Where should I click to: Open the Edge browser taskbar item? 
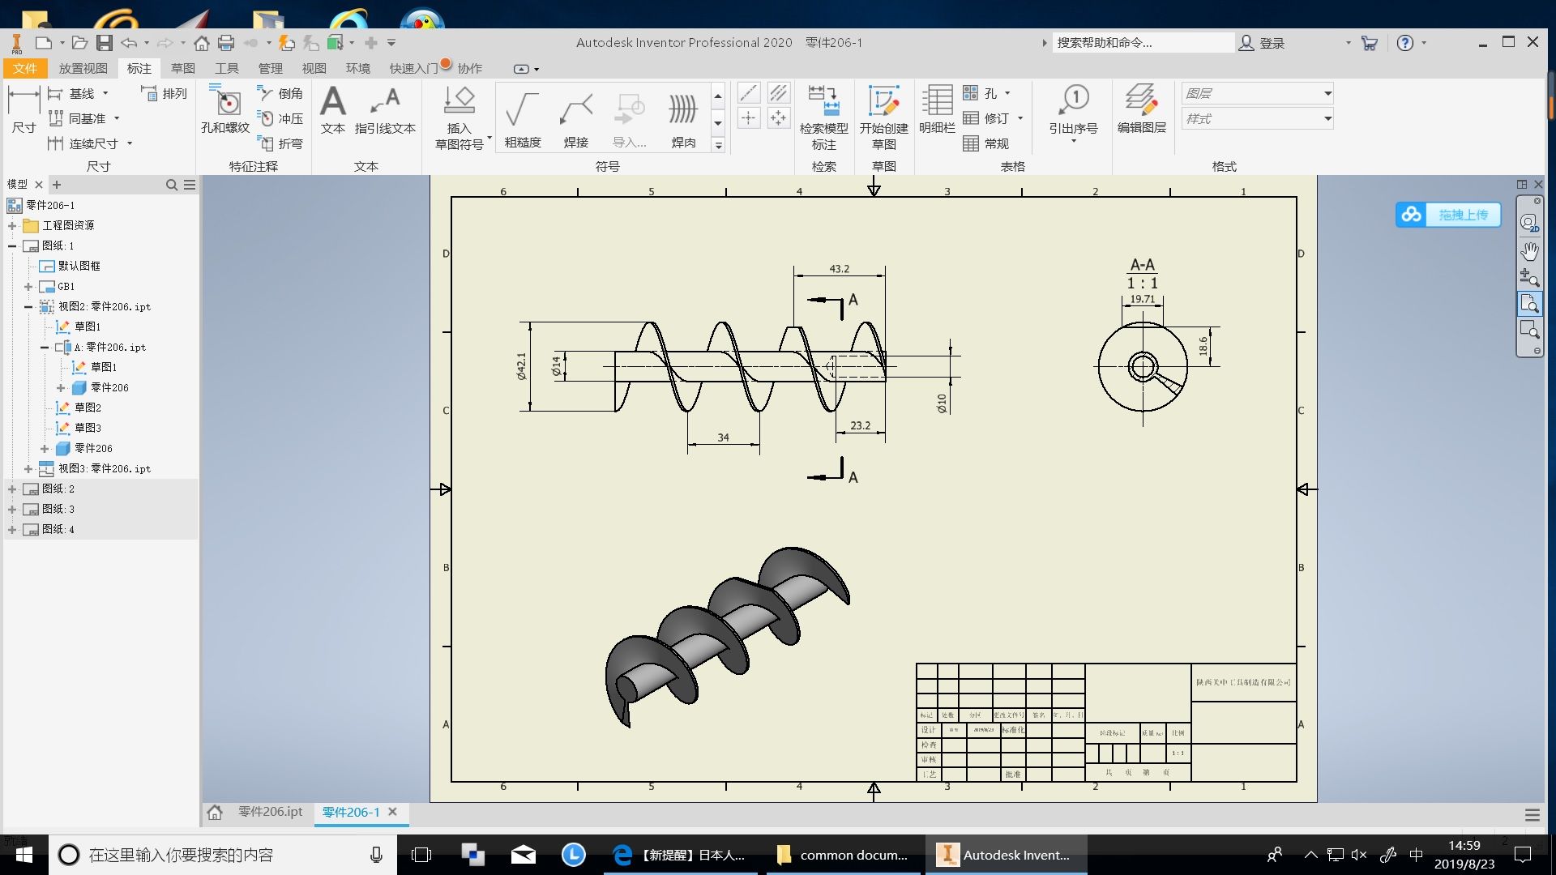coord(681,855)
